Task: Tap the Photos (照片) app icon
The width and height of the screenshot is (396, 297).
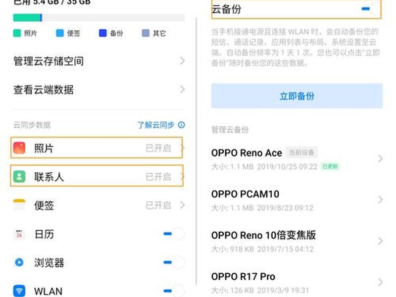Action: click(x=19, y=148)
